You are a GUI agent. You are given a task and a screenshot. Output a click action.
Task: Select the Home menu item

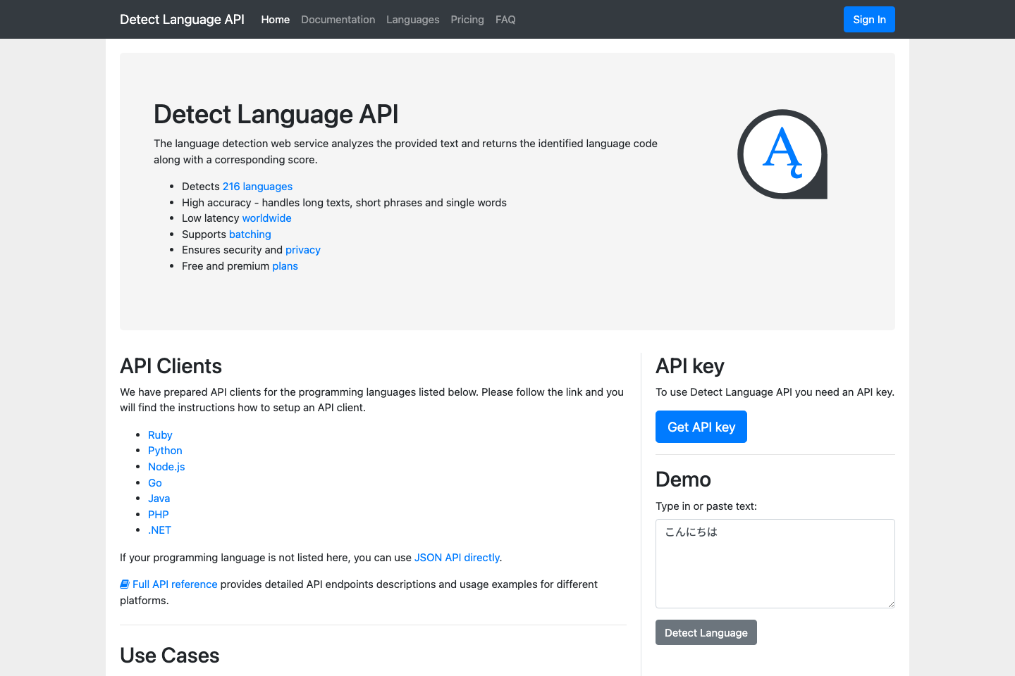click(x=275, y=19)
